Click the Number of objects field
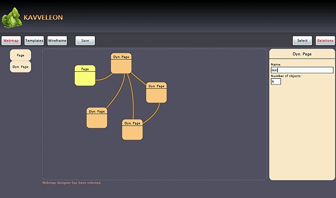 tap(276, 81)
